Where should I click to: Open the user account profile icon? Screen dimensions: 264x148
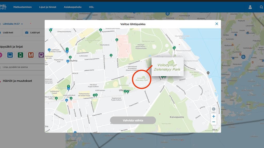pyautogui.click(x=250, y=7)
